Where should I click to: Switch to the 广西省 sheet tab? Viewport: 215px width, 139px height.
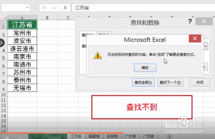[x=149, y=136]
